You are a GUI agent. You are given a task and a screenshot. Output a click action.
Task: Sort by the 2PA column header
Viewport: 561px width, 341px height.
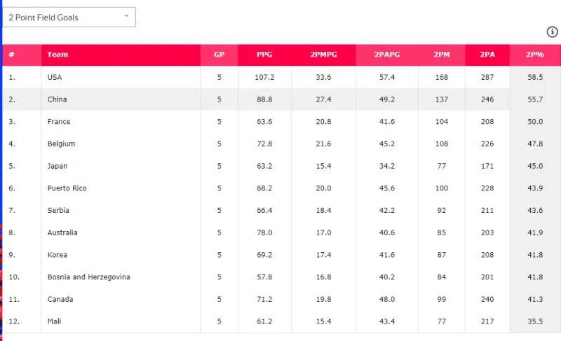[x=486, y=55]
